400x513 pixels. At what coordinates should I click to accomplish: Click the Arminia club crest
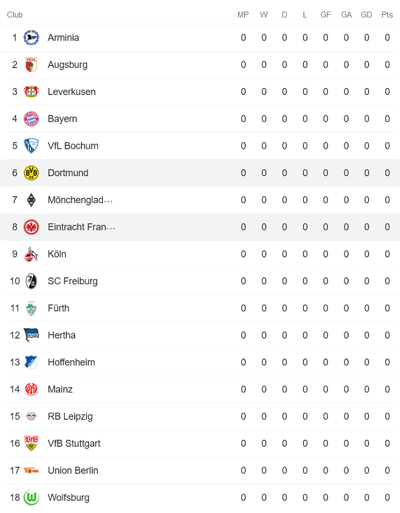coord(31,37)
